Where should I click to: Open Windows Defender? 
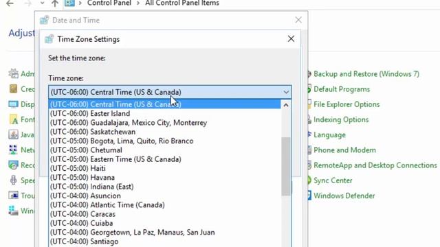point(344,196)
